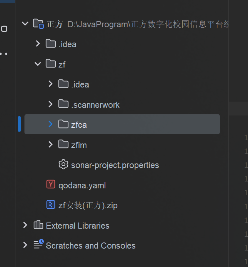The width and height of the screenshot is (248, 267).
Task: Select the qodana.yaml file name
Action: point(82,186)
